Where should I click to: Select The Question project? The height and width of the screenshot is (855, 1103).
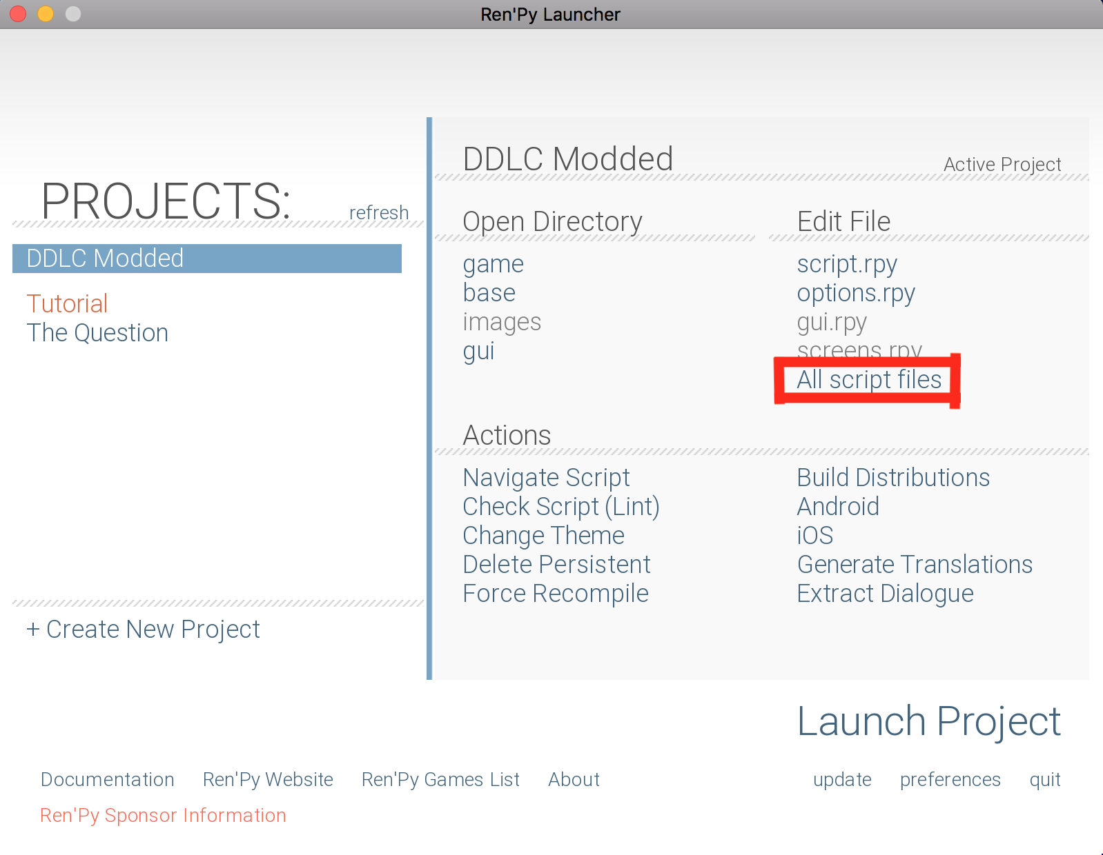(97, 333)
